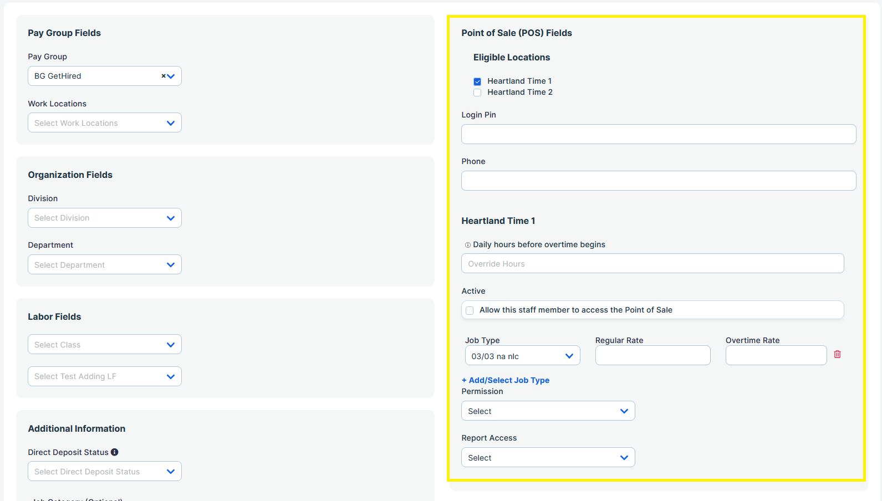882x501 pixels.
Task: Delete the job type row with trash icon
Action: pos(837,354)
